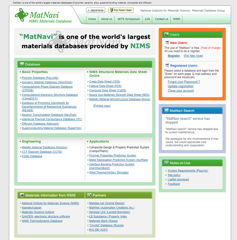Click the [Printed copy] link
This screenshot has height=240, width=237.
click(102, 106)
